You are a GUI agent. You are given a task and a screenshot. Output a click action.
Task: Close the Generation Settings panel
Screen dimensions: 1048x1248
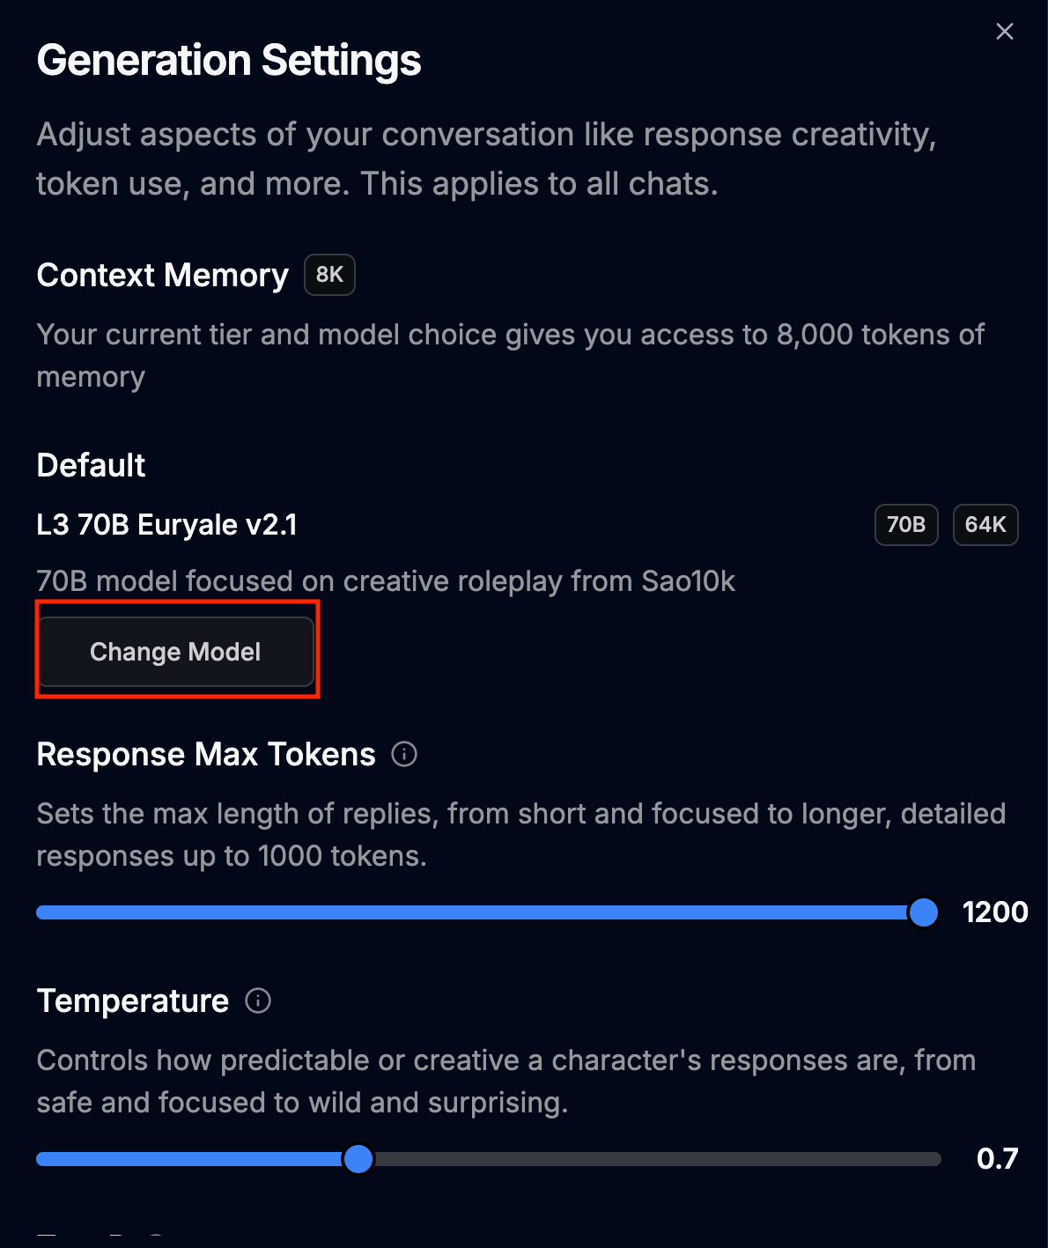(x=1004, y=32)
